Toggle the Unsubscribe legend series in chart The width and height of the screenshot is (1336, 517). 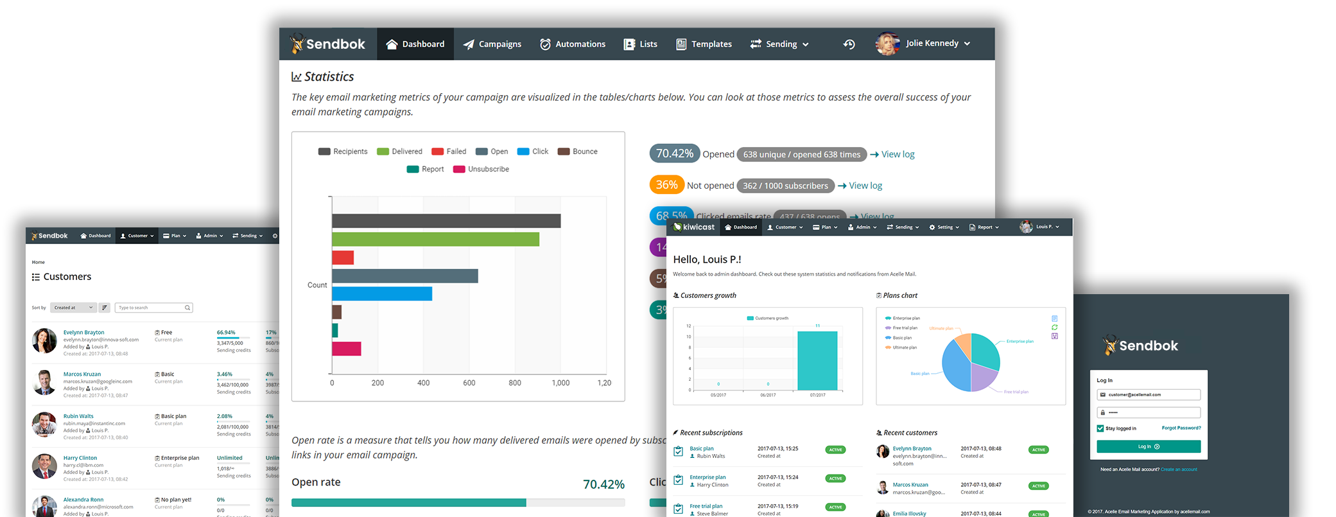click(x=481, y=170)
